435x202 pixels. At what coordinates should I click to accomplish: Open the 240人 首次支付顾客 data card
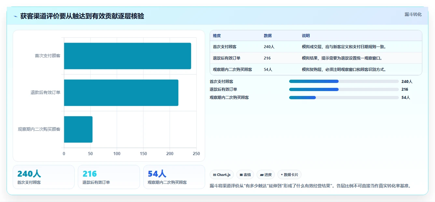coord(44,177)
